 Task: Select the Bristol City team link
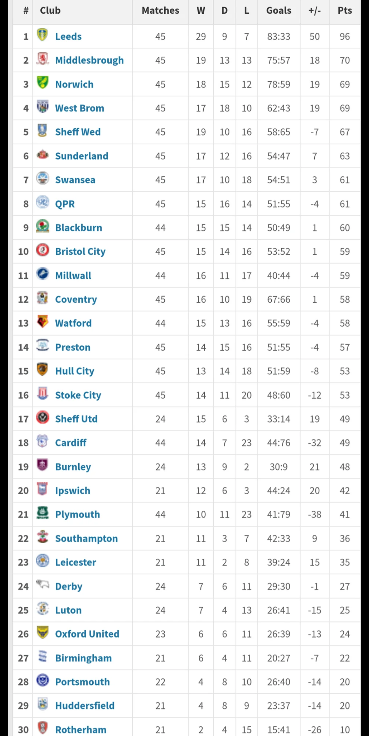(x=80, y=252)
